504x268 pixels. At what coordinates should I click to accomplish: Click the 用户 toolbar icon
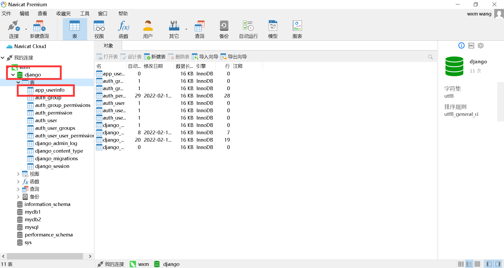point(148,29)
